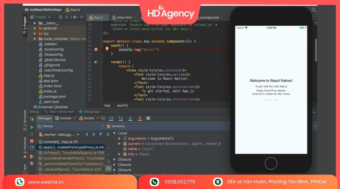Select the onPress(), TouchableOpacity.js:199 frame
Screen dimensions: 340x189
(x=71, y=153)
